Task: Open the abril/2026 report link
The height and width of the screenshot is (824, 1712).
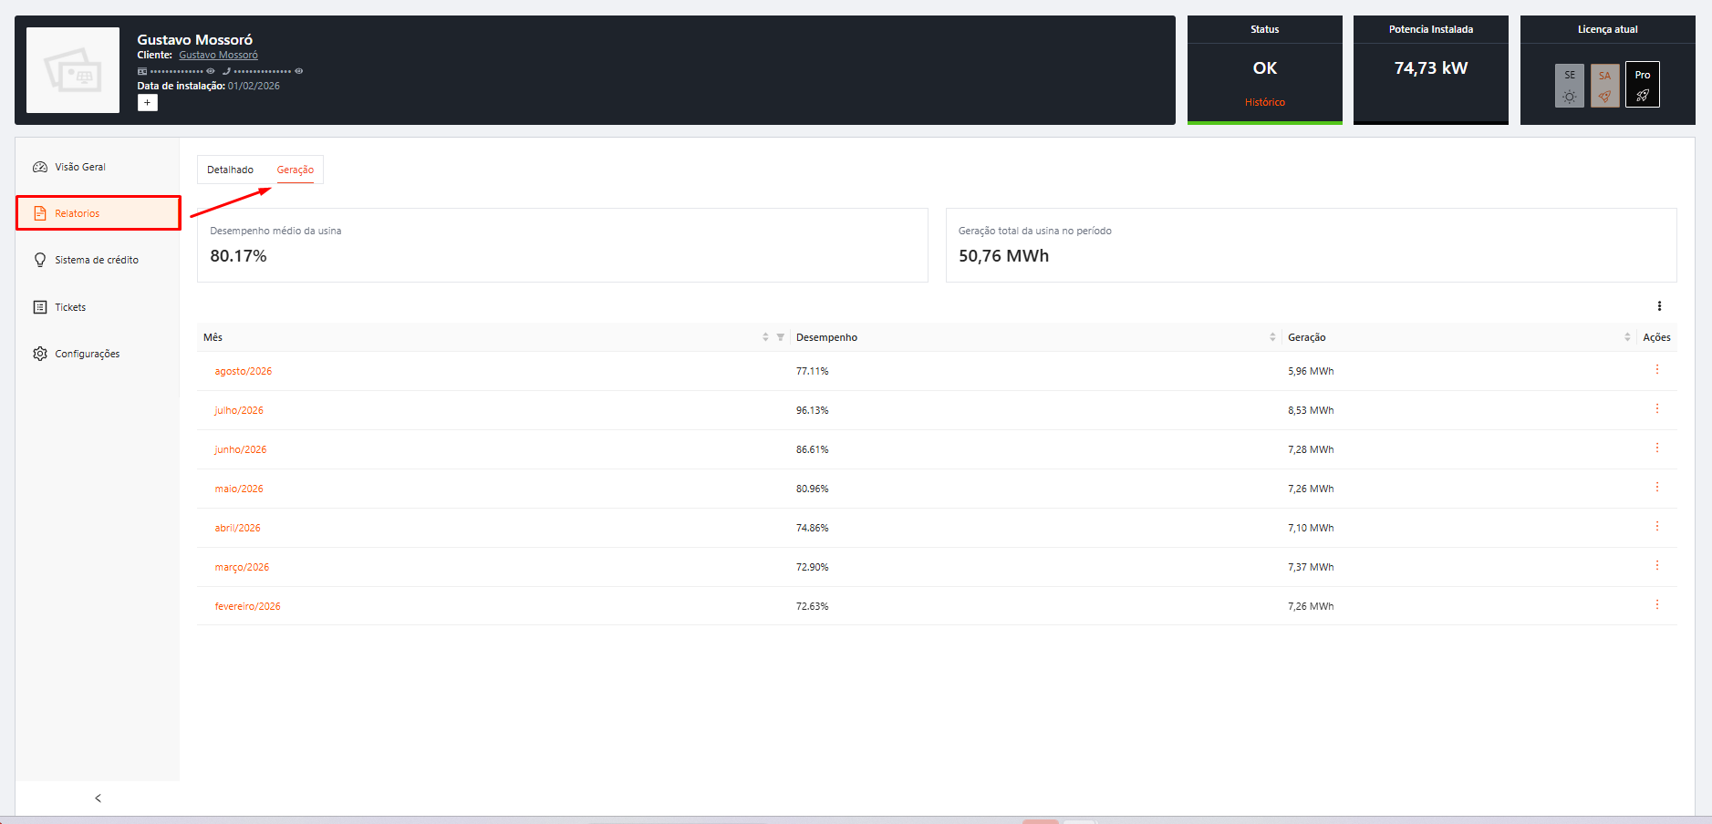Action: pyautogui.click(x=237, y=528)
